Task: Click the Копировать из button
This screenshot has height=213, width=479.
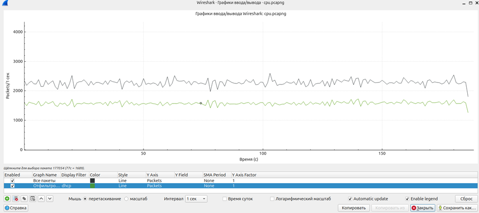Action: click(x=390, y=208)
